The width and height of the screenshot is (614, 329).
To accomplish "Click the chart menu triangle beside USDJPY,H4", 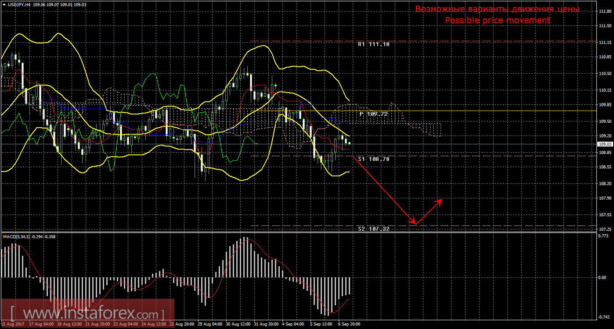I will (x=4, y=4).
